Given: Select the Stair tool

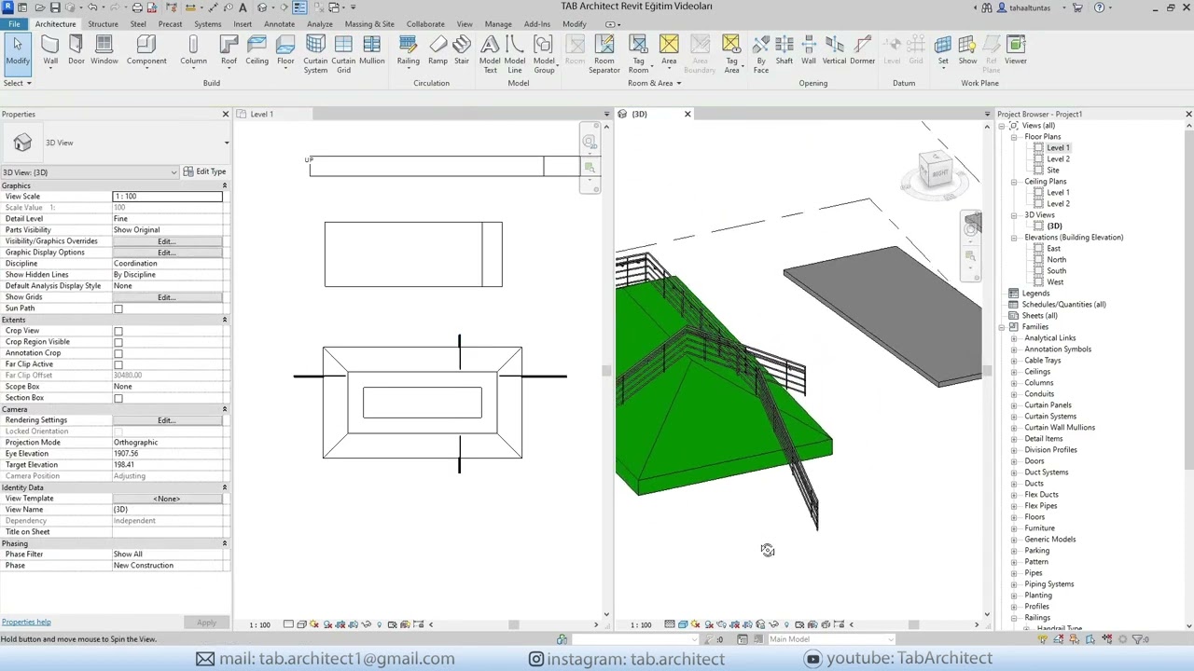Looking at the screenshot, I should 462,50.
